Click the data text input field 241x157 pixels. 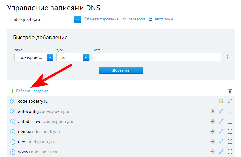coord(157,57)
